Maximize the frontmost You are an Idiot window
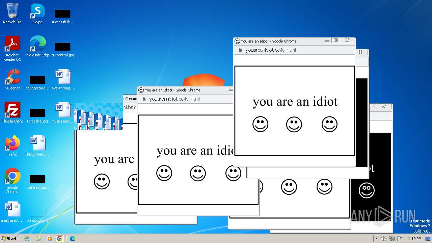This screenshot has height=243, width=432. coord(335,40)
